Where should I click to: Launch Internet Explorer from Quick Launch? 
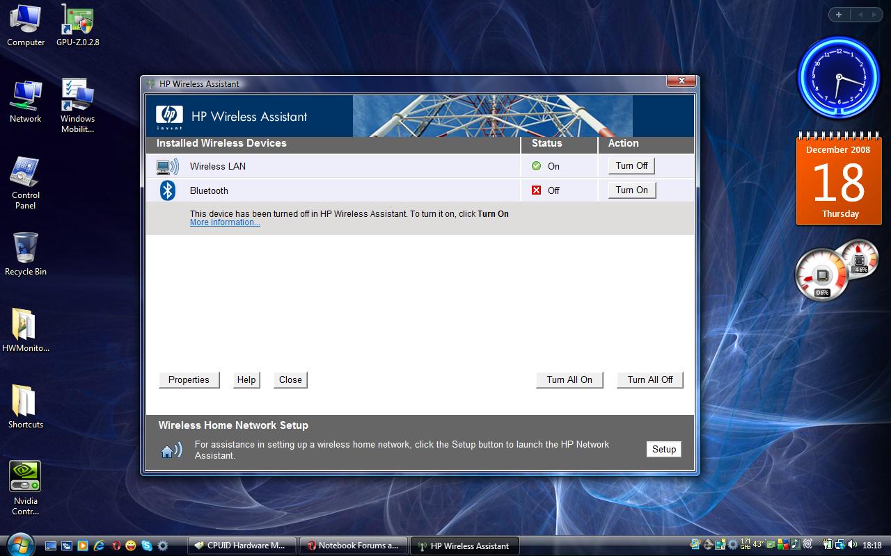click(99, 546)
